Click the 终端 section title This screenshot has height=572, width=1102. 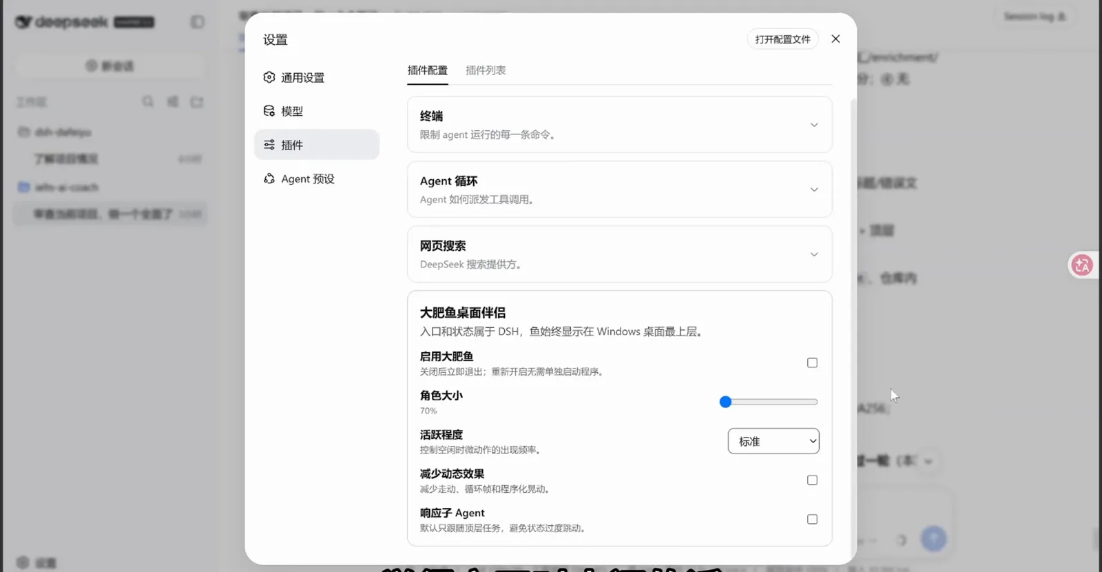pyautogui.click(x=431, y=116)
